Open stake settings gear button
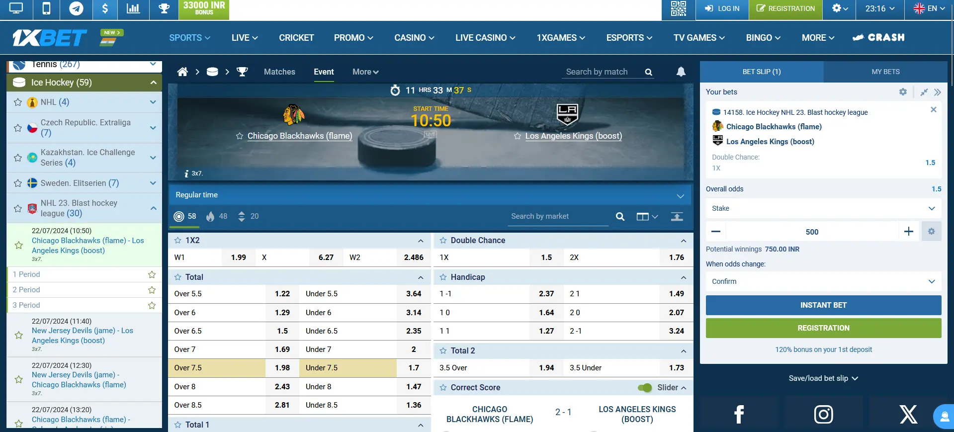The height and width of the screenshot is (432, 954). (931, 232)
